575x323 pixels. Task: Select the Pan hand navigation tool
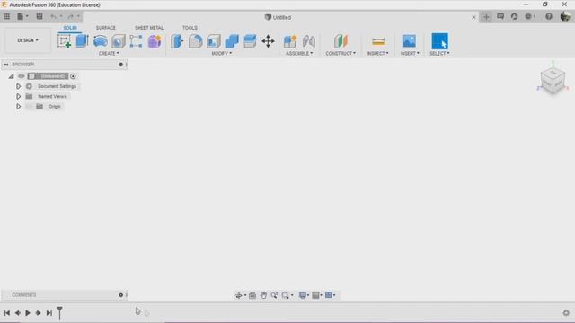click(x=263, y=295)
